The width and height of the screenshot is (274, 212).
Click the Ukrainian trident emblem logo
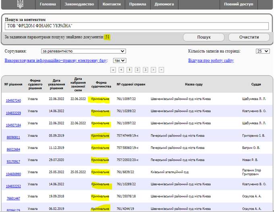(x=20, y=4)
